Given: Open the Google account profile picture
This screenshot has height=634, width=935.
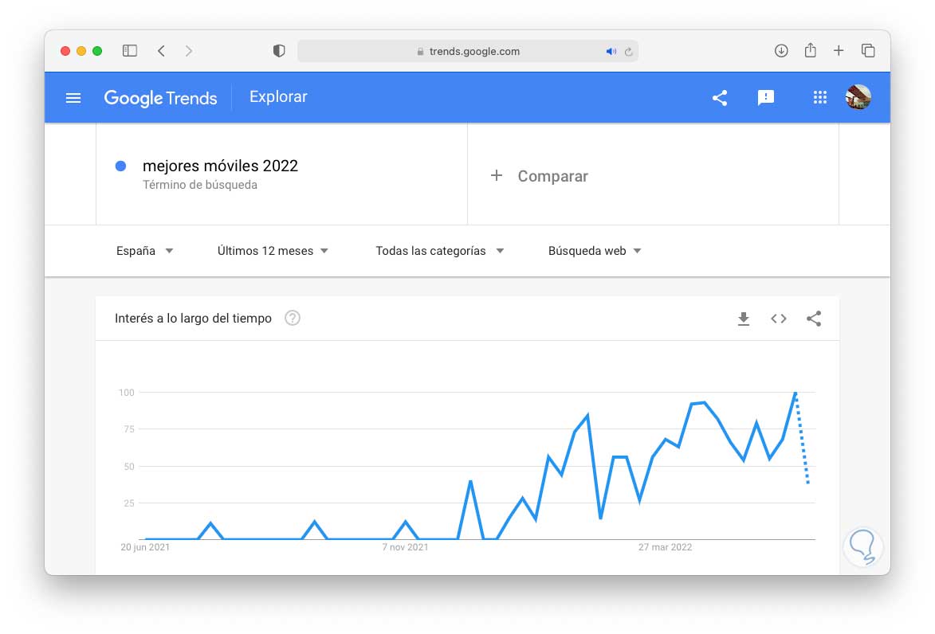Looking at the screenshot, I should (x=858, y=97).
